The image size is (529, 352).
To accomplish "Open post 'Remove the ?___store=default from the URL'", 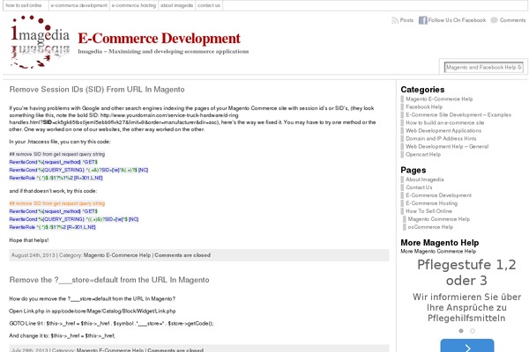I will pyautogui.click(x=109, y=280).
